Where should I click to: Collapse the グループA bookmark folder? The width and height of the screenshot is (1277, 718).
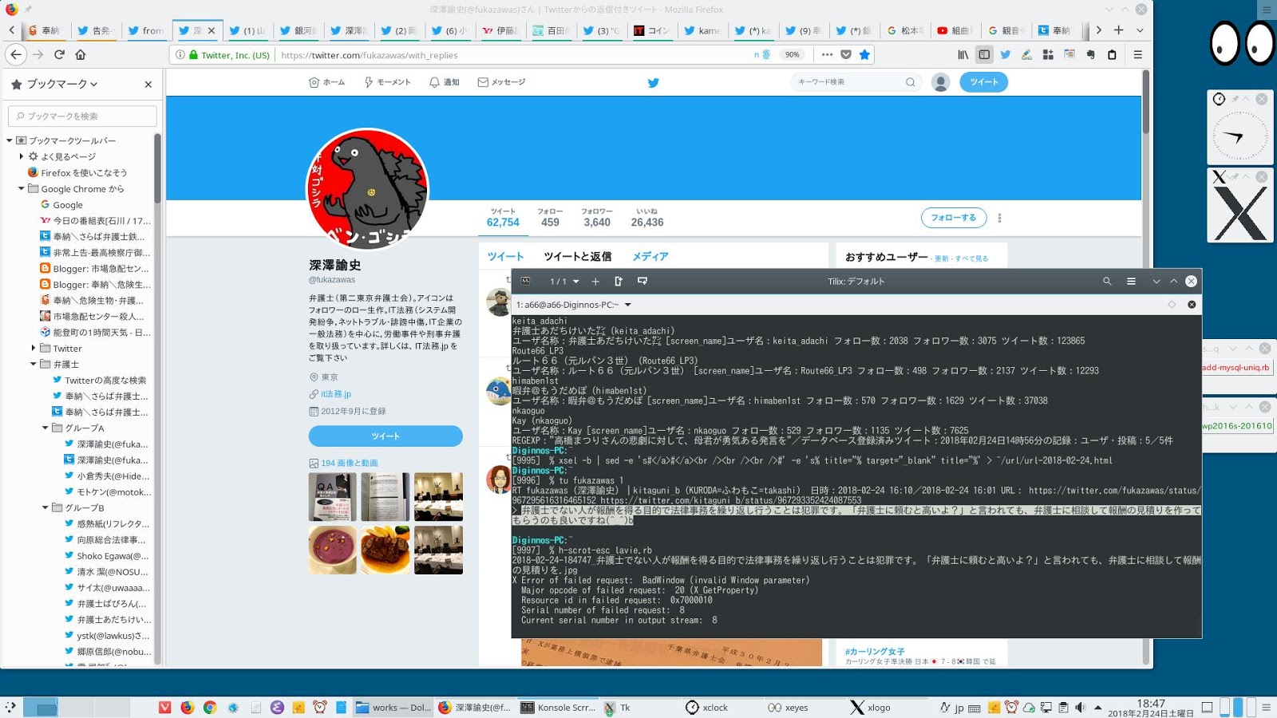[45, 428]
